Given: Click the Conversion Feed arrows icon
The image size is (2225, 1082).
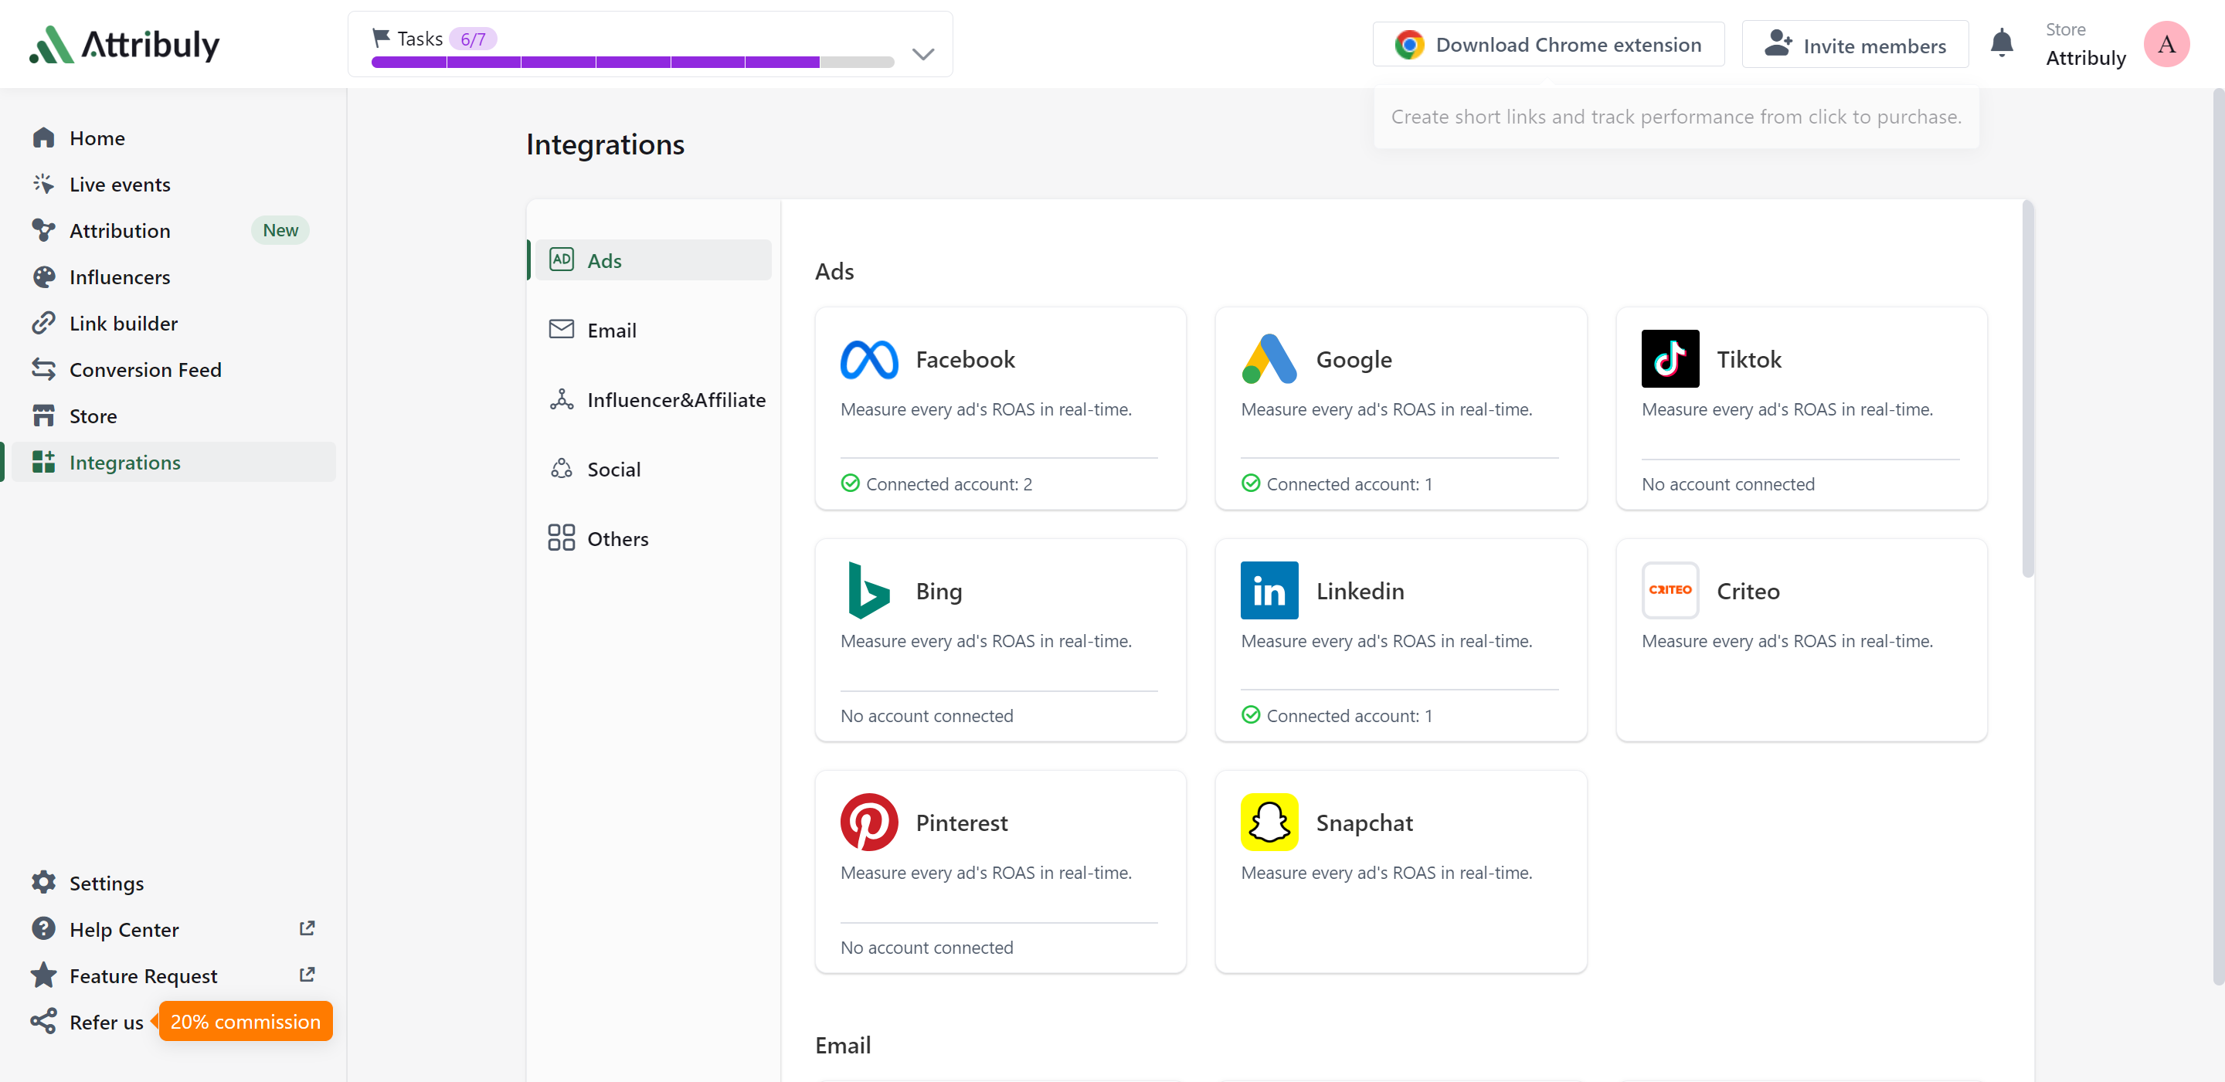Looking at the screenshot, I should point(43,370).
